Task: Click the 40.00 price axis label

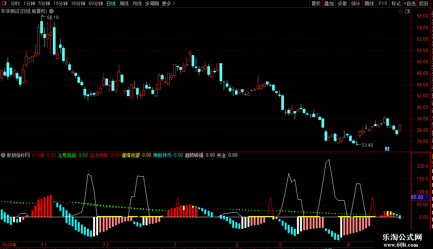Action: pyautogui.click(x=422, y=107)
